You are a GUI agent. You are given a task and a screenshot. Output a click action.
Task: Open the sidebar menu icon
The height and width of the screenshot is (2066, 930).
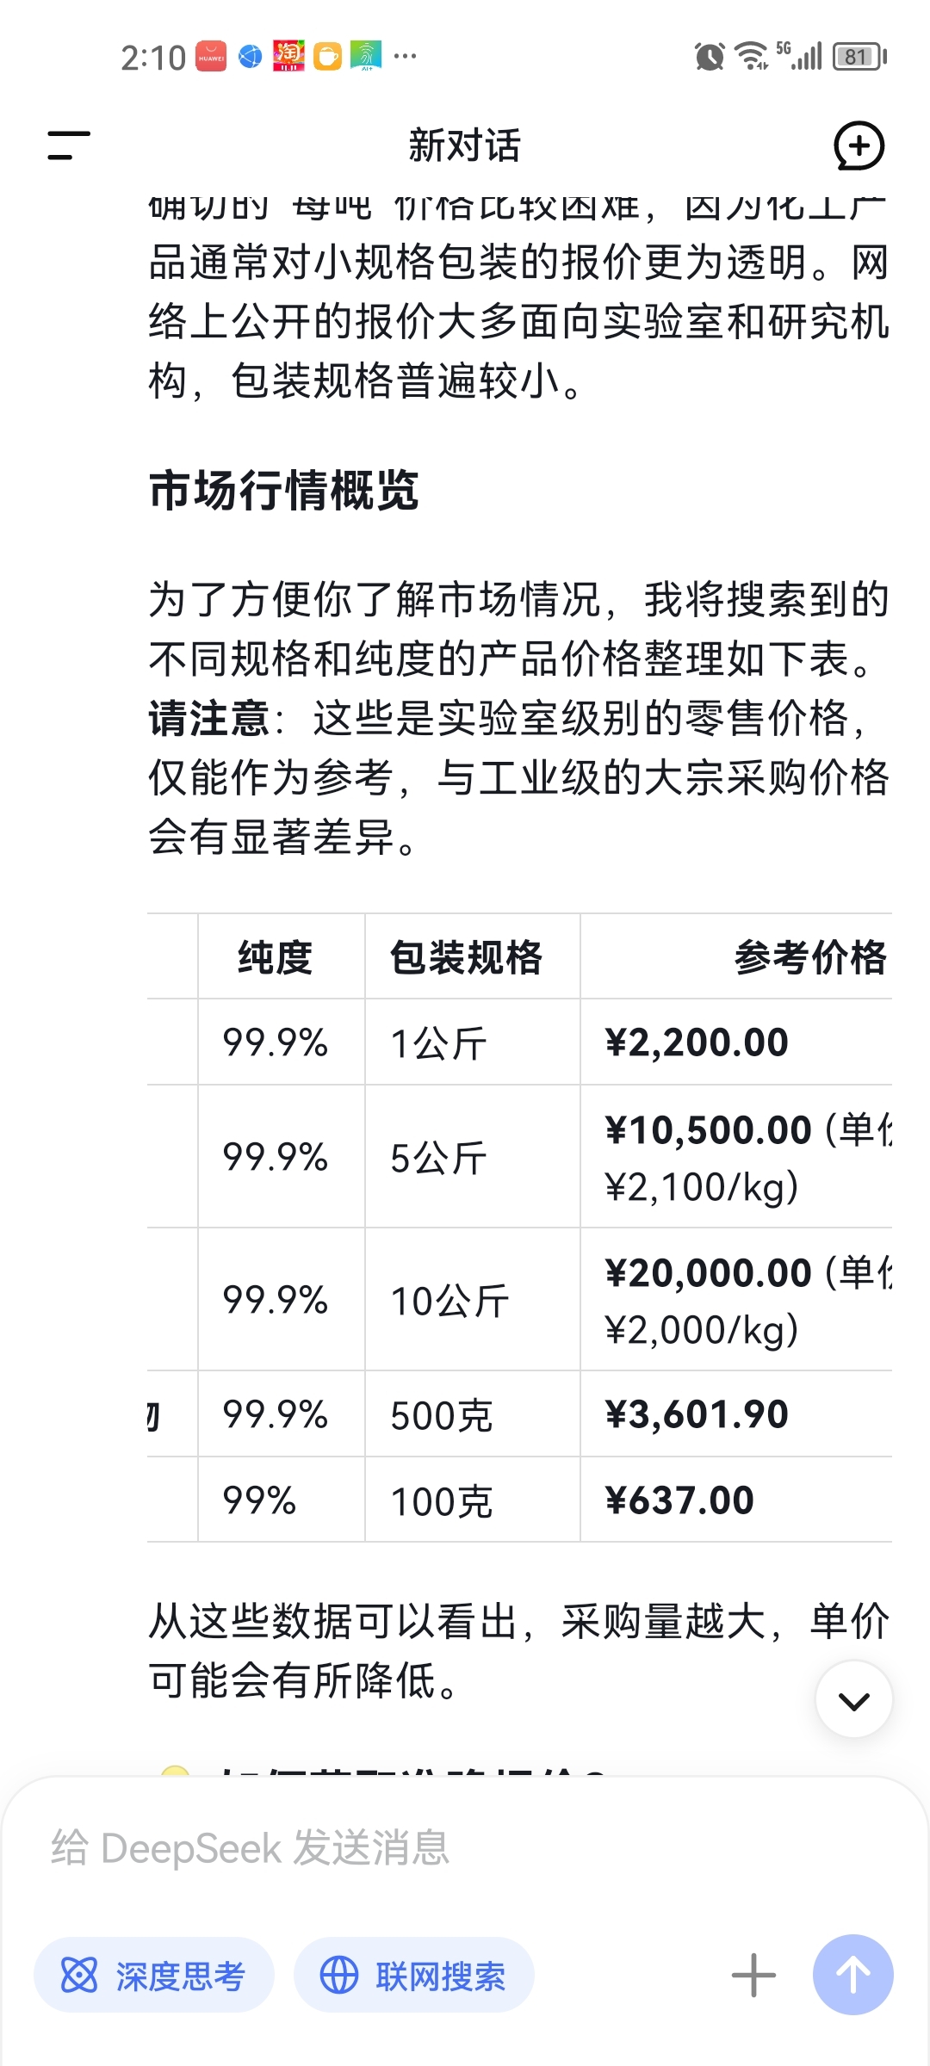(69, 145)
